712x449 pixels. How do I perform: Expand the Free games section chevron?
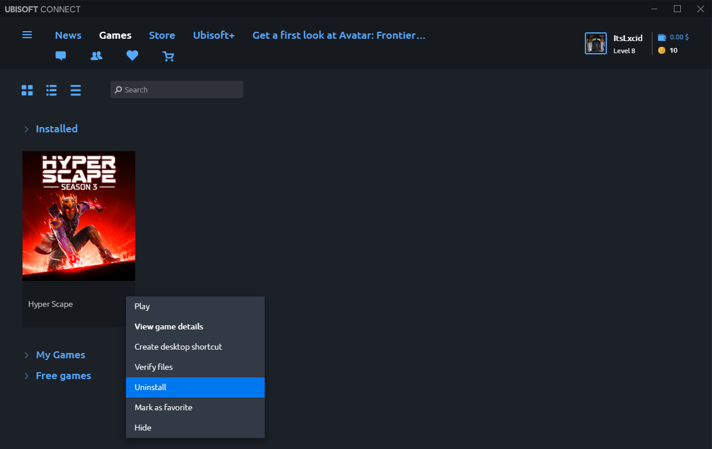[27, 376]
